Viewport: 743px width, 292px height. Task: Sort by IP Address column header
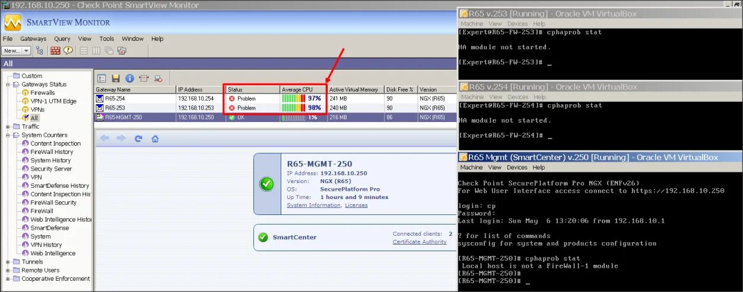pos(201,89)
